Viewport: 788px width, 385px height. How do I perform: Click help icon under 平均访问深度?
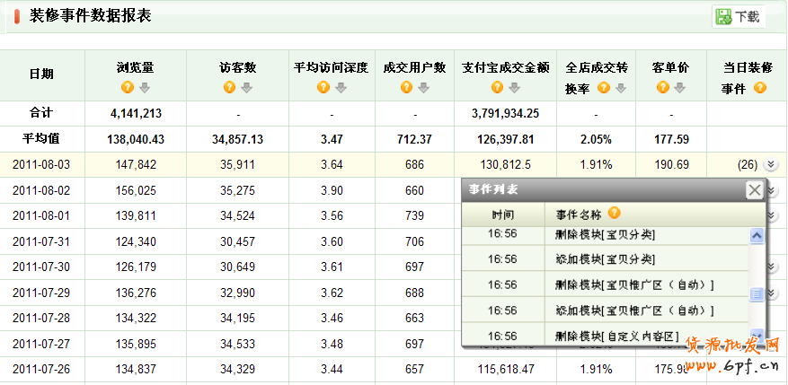pyautogui.click(x=323, y=87)
